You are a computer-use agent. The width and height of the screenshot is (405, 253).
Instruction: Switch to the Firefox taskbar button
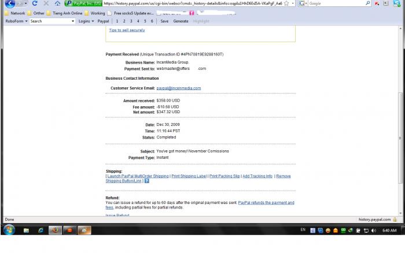pyautogui.click(x=56, y=230)
